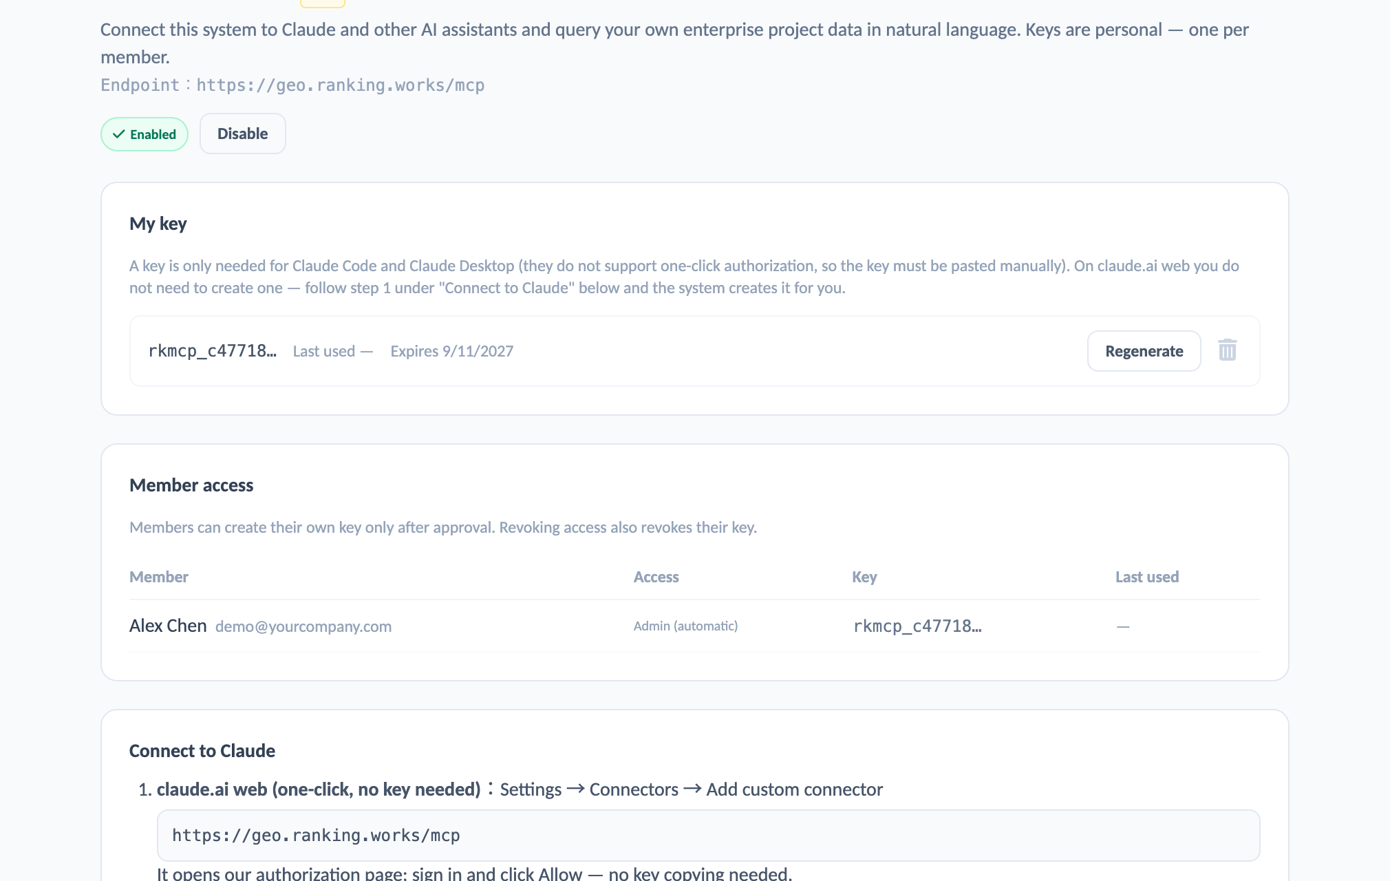Click the Key column header

pyautogui.click(x=864, y=577)
